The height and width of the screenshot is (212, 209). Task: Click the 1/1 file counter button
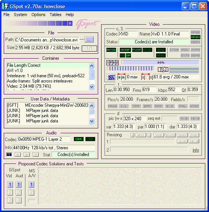point(89,48)
